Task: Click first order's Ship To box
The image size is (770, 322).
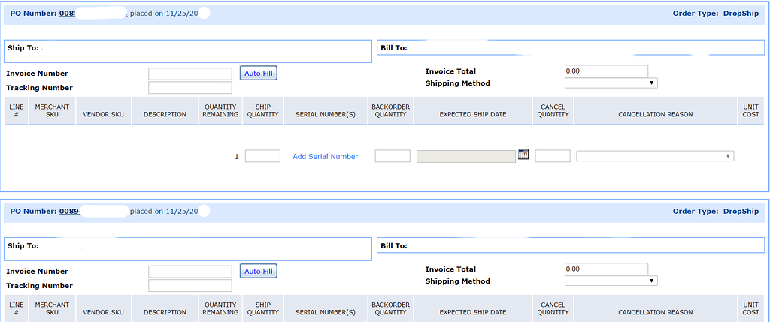Action: [x=187, y=50]
